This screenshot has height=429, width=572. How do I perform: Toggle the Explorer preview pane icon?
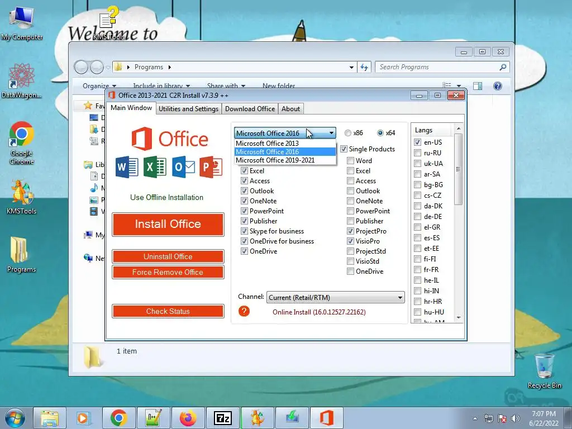point(478,85)
